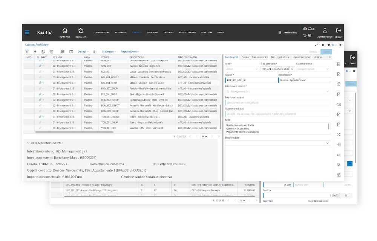377x241 pixels.
Task: Expand the Dettagli dropdown
Action: pos(83,52)
